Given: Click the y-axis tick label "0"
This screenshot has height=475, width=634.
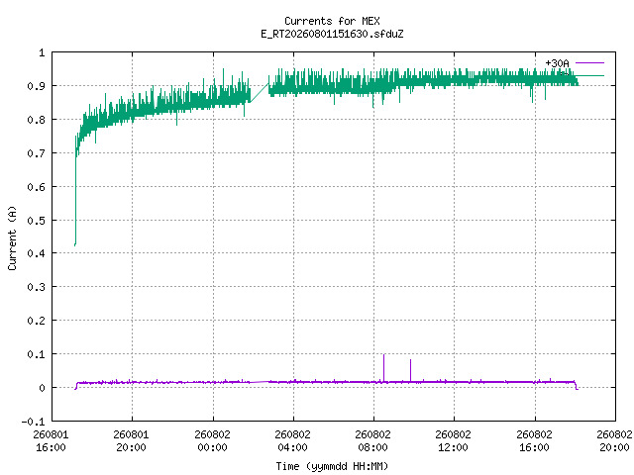Looking at the screenshot, I should tap(42, 388).
